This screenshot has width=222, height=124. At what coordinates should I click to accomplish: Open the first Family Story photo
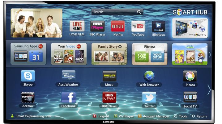pyautogui.click(x=101, y=57)
